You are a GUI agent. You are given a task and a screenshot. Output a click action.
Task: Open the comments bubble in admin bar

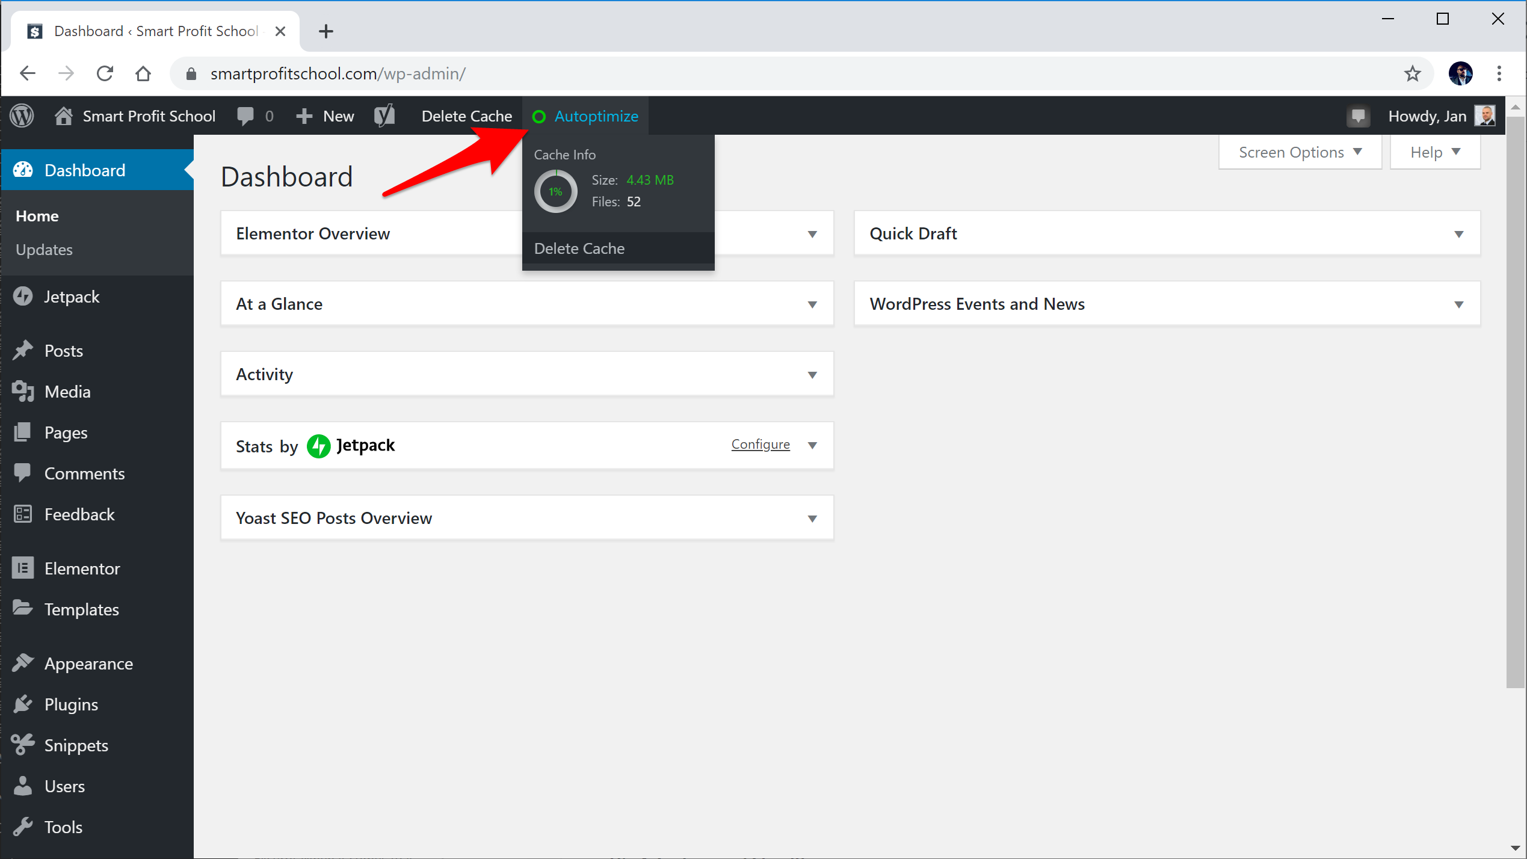pyautogui.click(x=245, y=115)
